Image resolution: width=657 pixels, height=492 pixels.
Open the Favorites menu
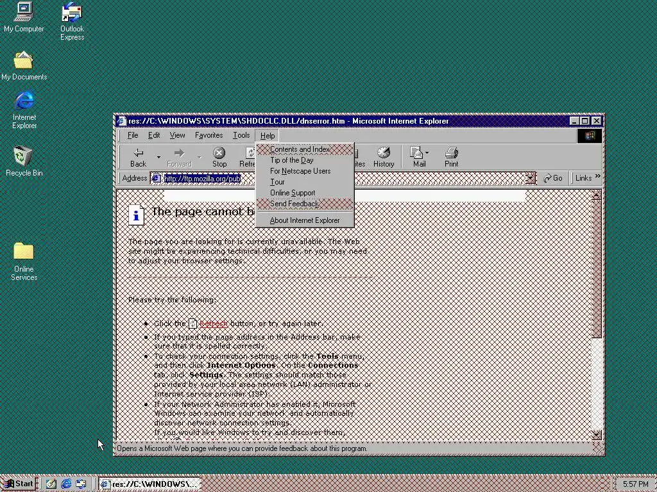click(x=209, y=135)
